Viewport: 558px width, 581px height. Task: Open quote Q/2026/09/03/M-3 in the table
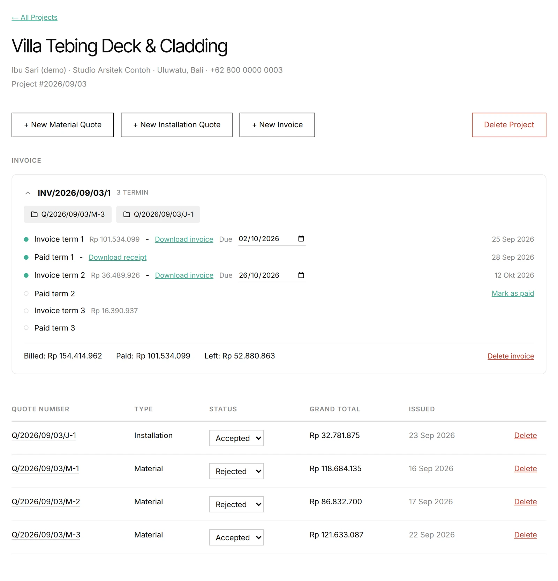click(46, 535)
